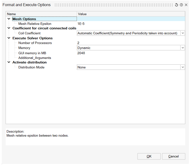
Task: Open the Memory dropdown arrow
Action: (182, 48)
